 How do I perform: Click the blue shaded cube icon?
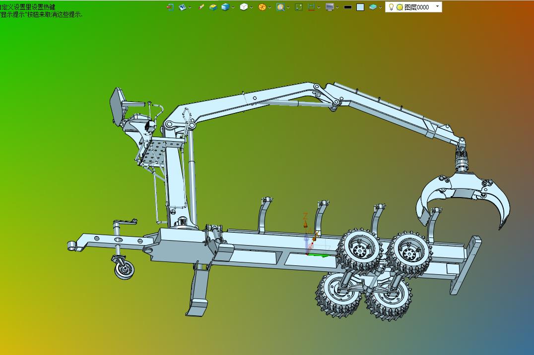tap(225, 7)
